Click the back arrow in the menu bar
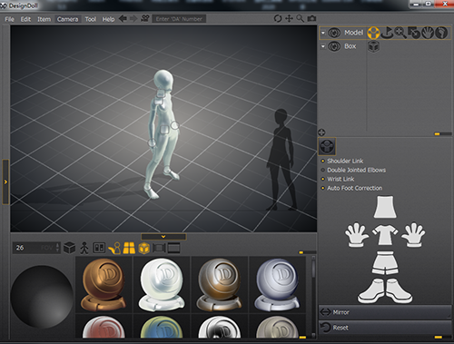The width and height of the screenshot is (454, 344). [x=123, y=19]
